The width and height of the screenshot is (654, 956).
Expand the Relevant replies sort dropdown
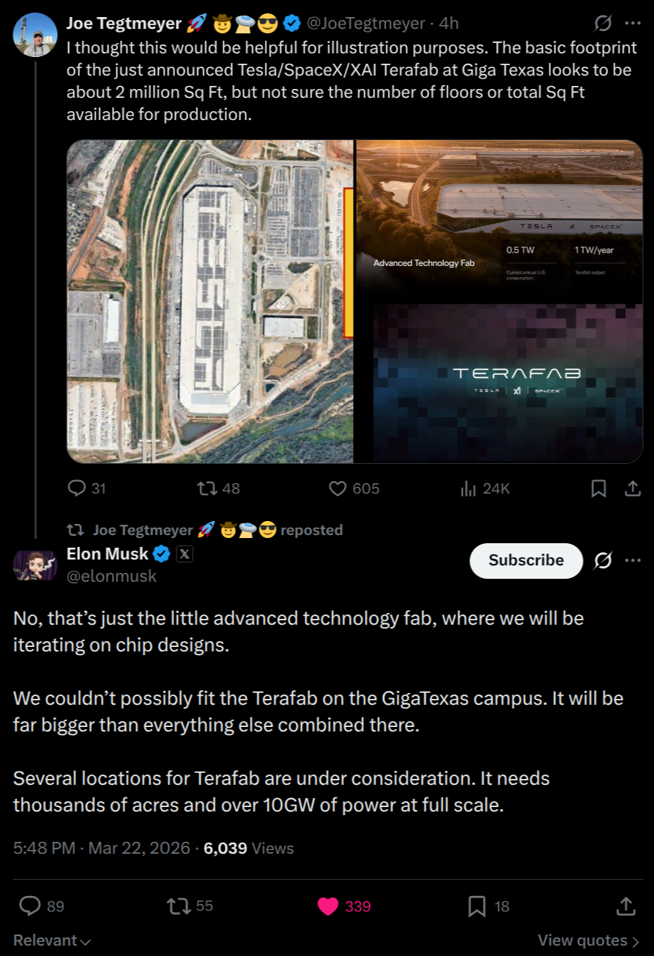52,940
